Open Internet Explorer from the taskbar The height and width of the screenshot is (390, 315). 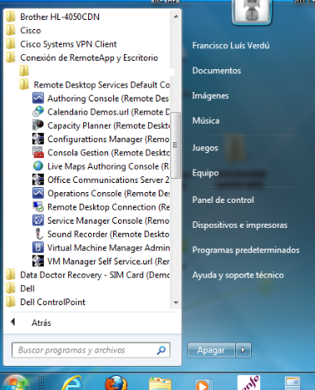71,383
